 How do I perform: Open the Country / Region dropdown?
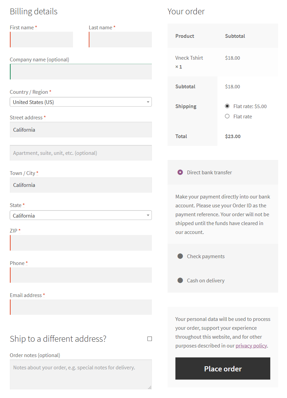[81, 102]
